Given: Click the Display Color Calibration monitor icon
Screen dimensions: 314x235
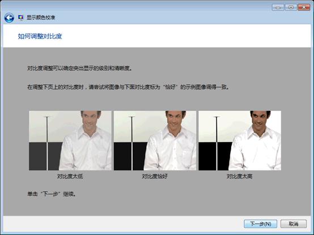Looking at the screenshot, I should 20,18.
